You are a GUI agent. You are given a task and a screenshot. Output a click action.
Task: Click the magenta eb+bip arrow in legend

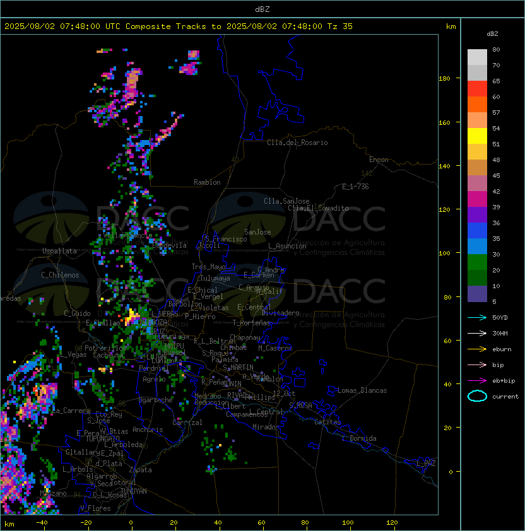(477, 381)
